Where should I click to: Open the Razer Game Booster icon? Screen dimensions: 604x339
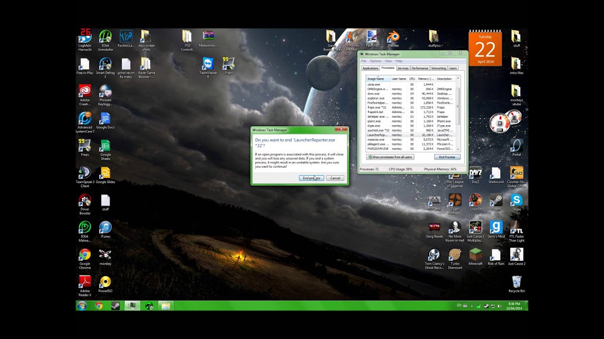[x=146, y=68]
